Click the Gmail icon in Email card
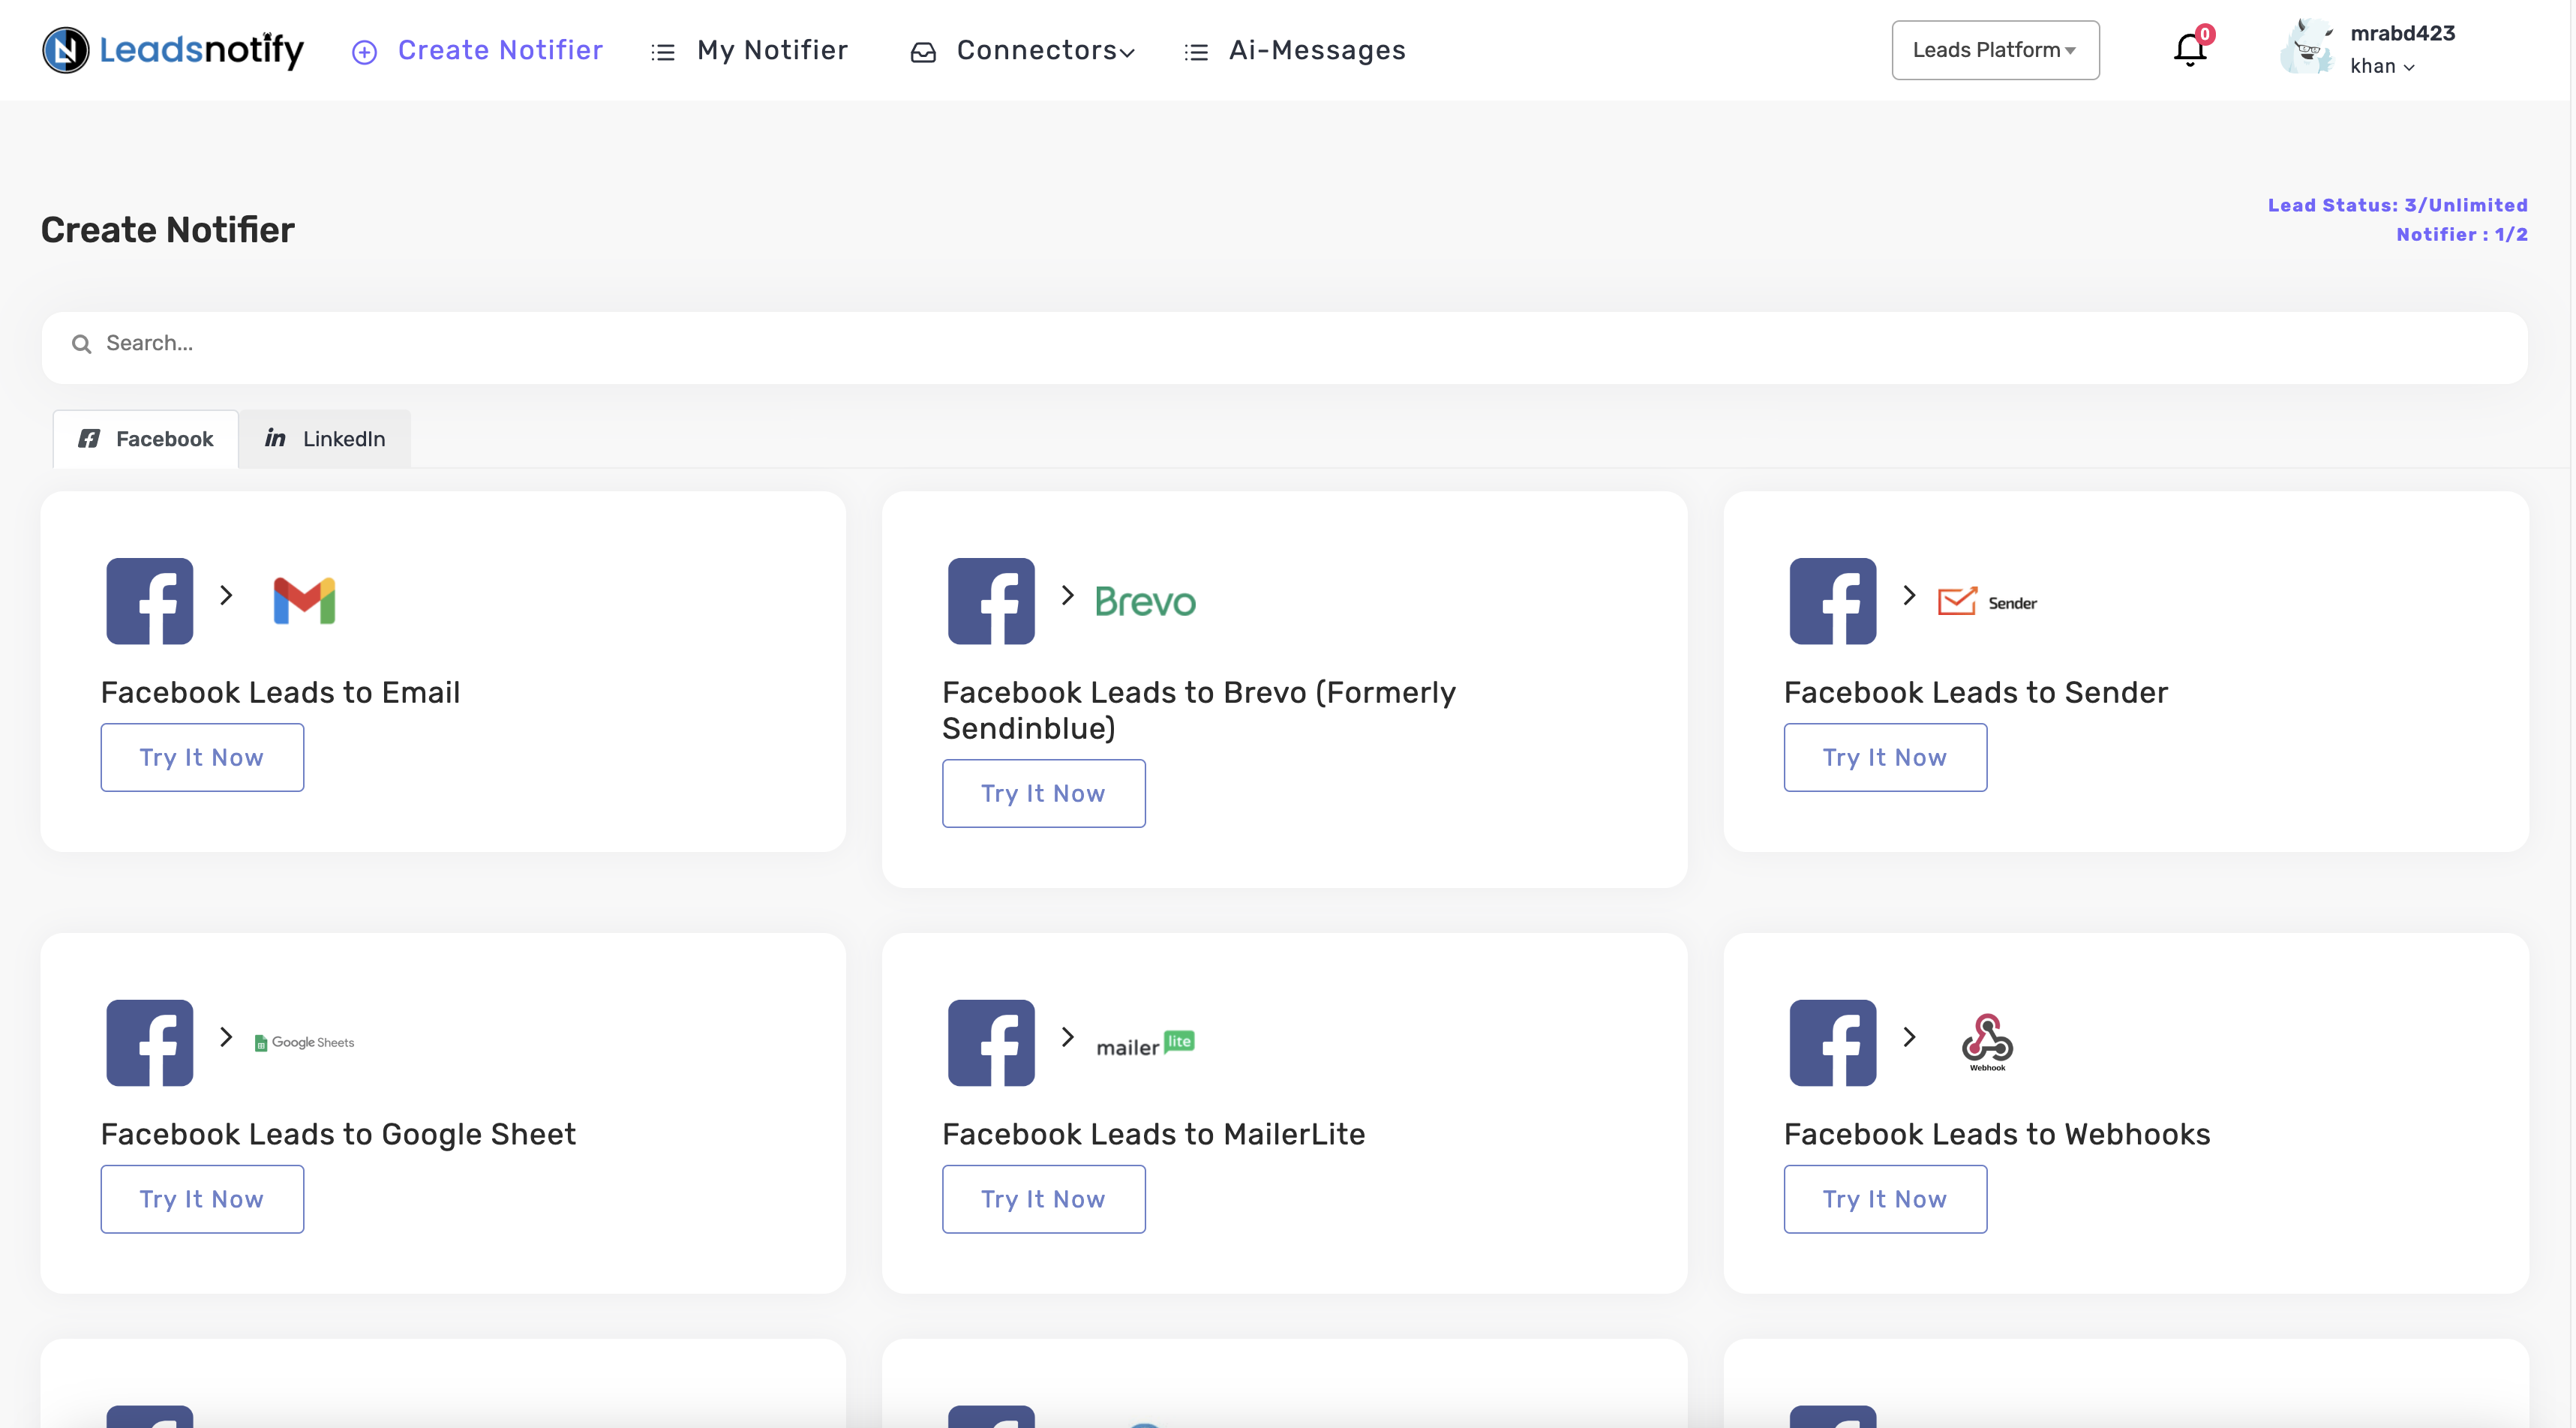Image resolution: width=2576 pixels, height=1428 pixels. (x=304, y=600)
